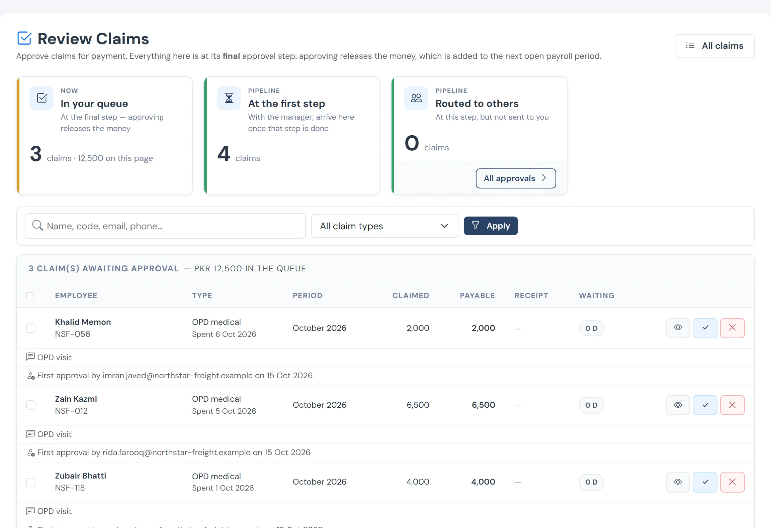Screen dimensions: 771x528
Task: Click the EMPLOYEE column header
Action: click(x=76, y=295)
